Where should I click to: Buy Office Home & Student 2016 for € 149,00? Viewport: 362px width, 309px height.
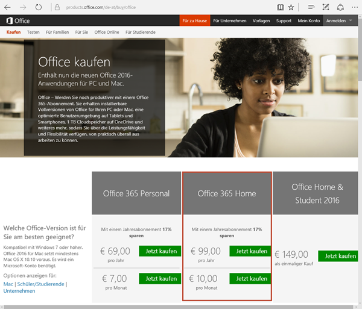(338, 256)
